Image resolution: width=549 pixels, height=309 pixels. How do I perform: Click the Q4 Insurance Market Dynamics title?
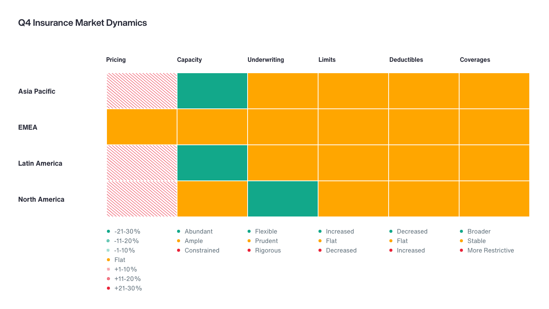click(x=82, y=23)
